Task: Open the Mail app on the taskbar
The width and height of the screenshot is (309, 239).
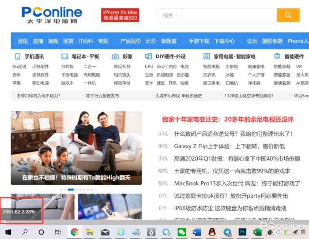Action: tap(105, 232)
